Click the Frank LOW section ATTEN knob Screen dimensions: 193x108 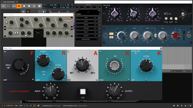click(x=58, y=74)
